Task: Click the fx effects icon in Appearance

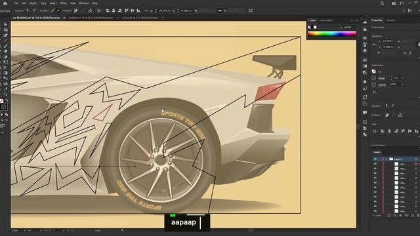Action: pyautogui.click(x=375, y=92)
